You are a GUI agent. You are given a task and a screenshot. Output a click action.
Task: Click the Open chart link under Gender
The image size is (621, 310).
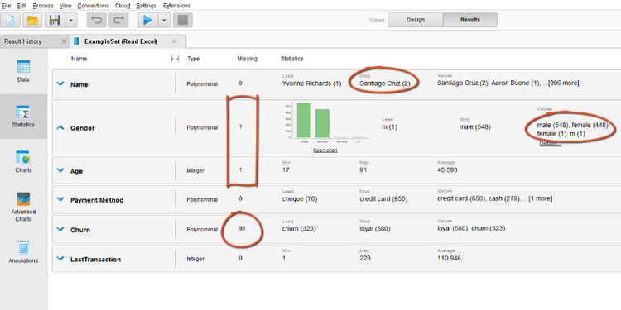(x=325, y=150)
